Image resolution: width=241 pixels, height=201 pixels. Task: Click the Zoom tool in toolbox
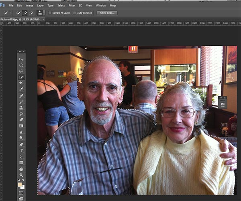point(21,175)
